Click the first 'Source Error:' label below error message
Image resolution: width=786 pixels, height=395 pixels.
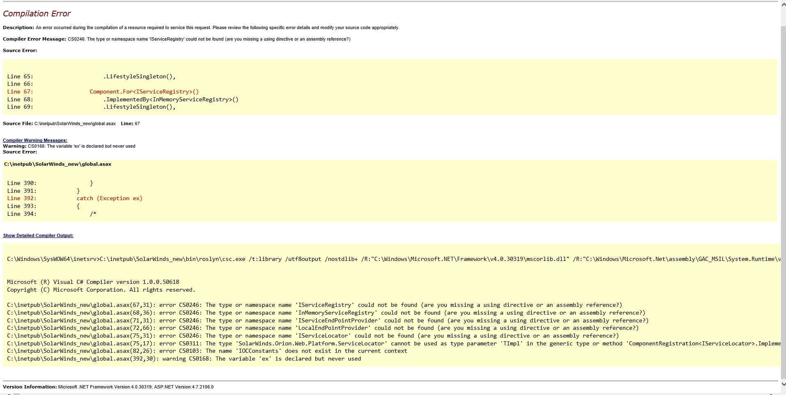pos(20,50)
